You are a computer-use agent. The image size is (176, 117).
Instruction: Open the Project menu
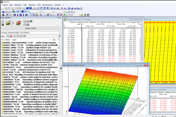[x=5, y=5]
